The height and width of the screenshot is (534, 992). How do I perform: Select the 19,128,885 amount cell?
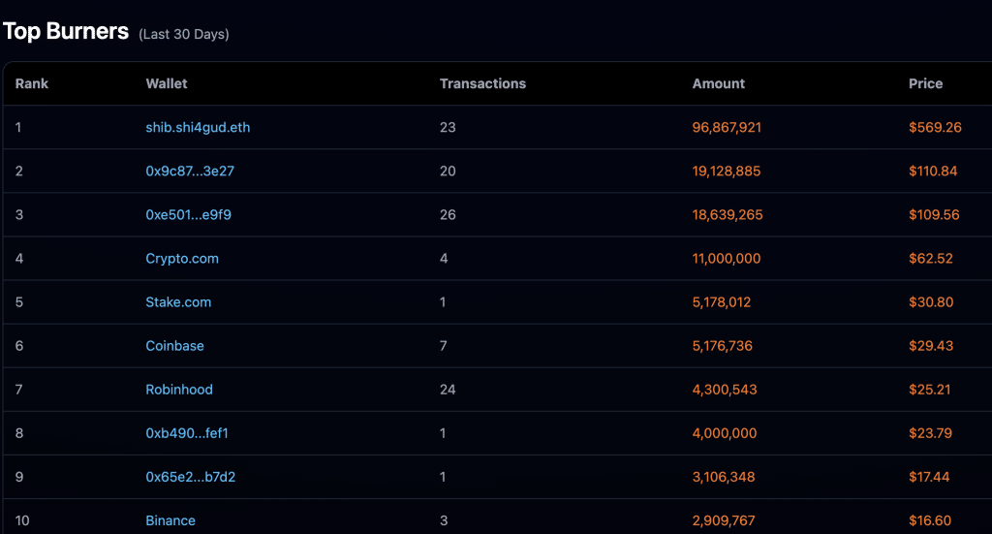point(727,171)
